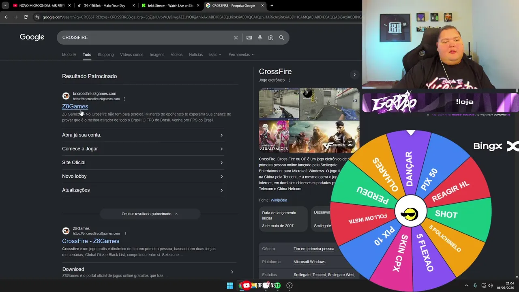Follow the Wikipédia source link
This screenshot has height=292, width=519.
279,200
